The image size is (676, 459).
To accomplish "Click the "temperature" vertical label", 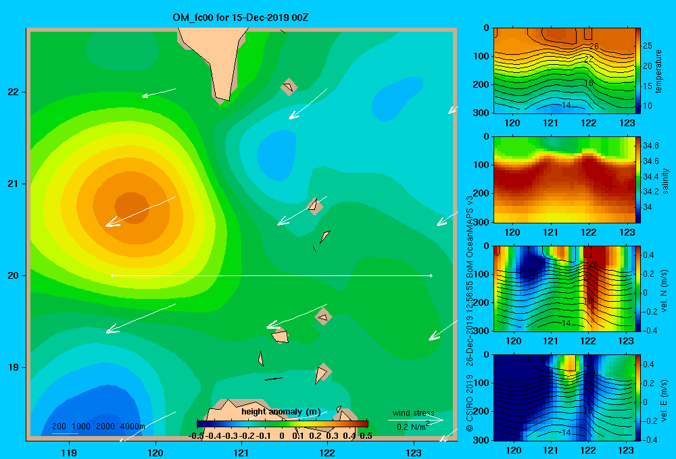I will pyautogui.click(x=658, y=71).
